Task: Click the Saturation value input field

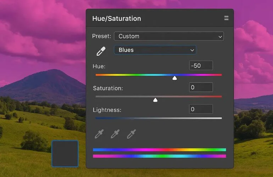Action: [x=201, y=87]
